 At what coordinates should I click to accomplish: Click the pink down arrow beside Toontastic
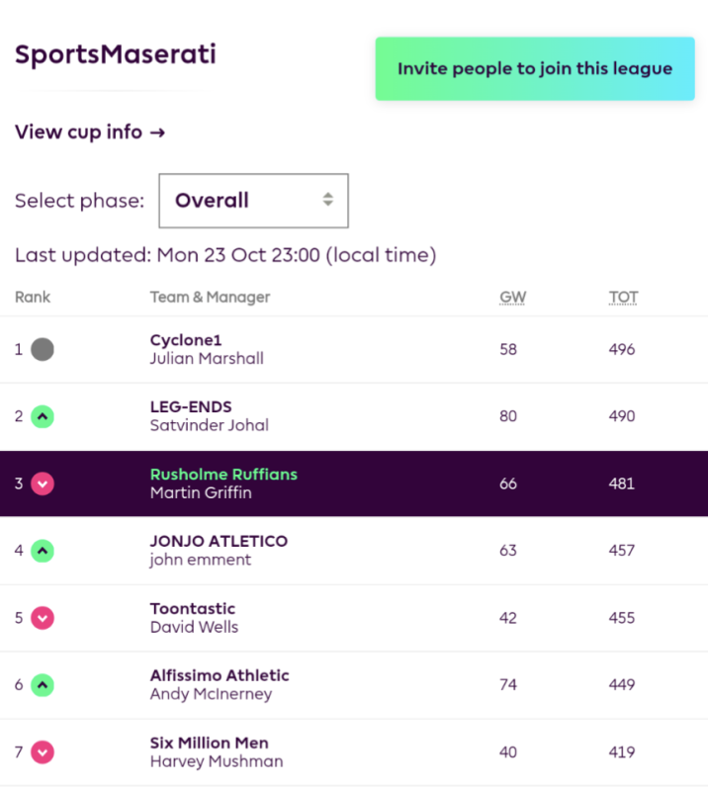43,618
